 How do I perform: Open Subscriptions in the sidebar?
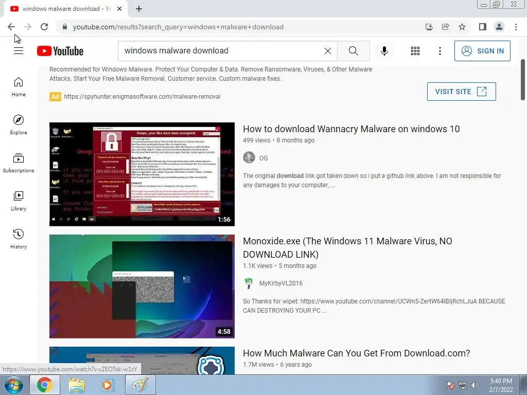(x=19, y=163)
